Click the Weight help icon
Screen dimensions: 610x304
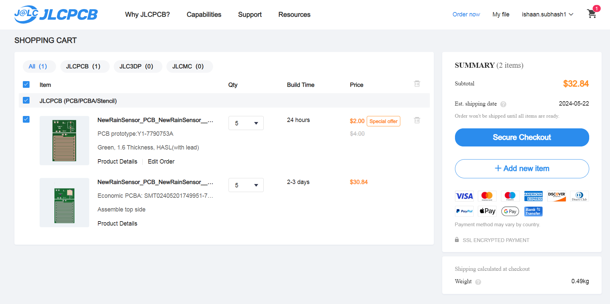[x=478, y=282]
